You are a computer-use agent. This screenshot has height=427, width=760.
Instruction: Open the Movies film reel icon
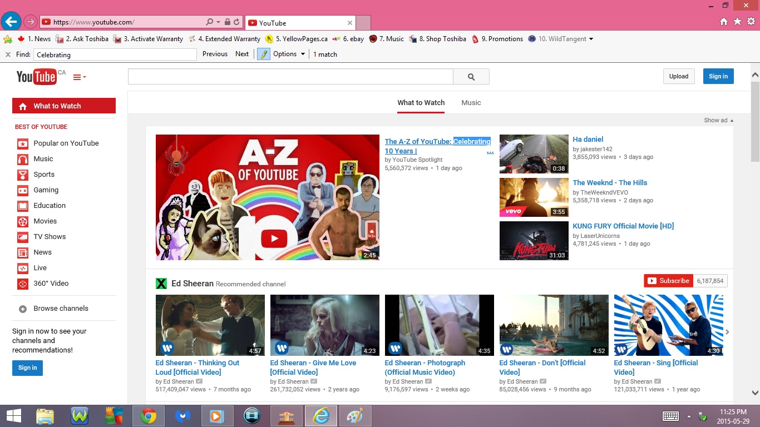pyautogui.click(x=23, y=221)
